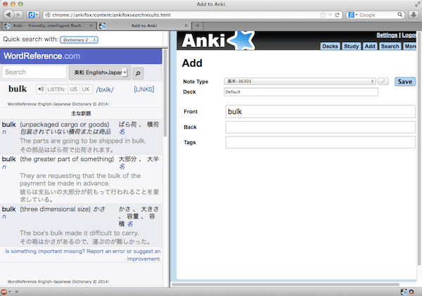Click the Deck field showing Default
Screen dimensions: 422x296
(301, 92)
